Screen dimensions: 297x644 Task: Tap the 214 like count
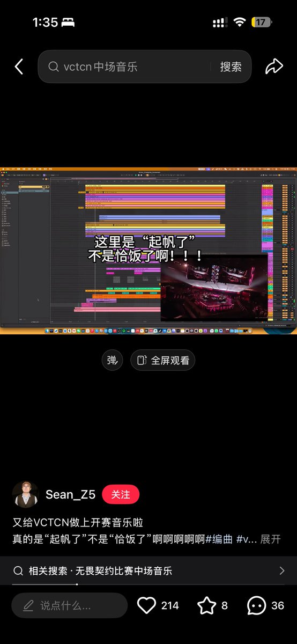tap(170, 605)
